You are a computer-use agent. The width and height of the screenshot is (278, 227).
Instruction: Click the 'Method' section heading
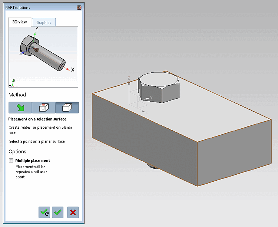pyautogui.click(x=17, y=95)
